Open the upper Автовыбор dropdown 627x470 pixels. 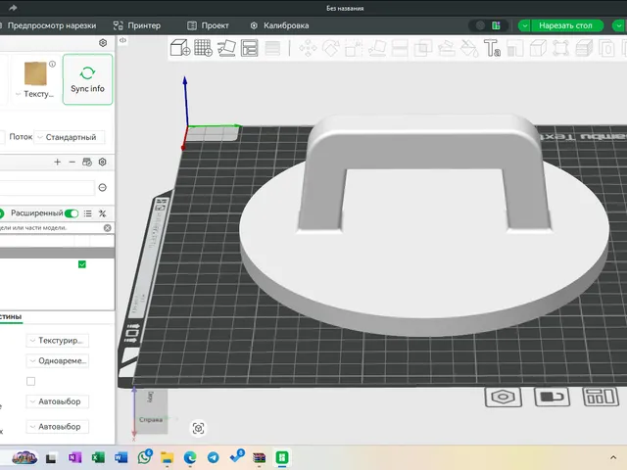(58, 401)
